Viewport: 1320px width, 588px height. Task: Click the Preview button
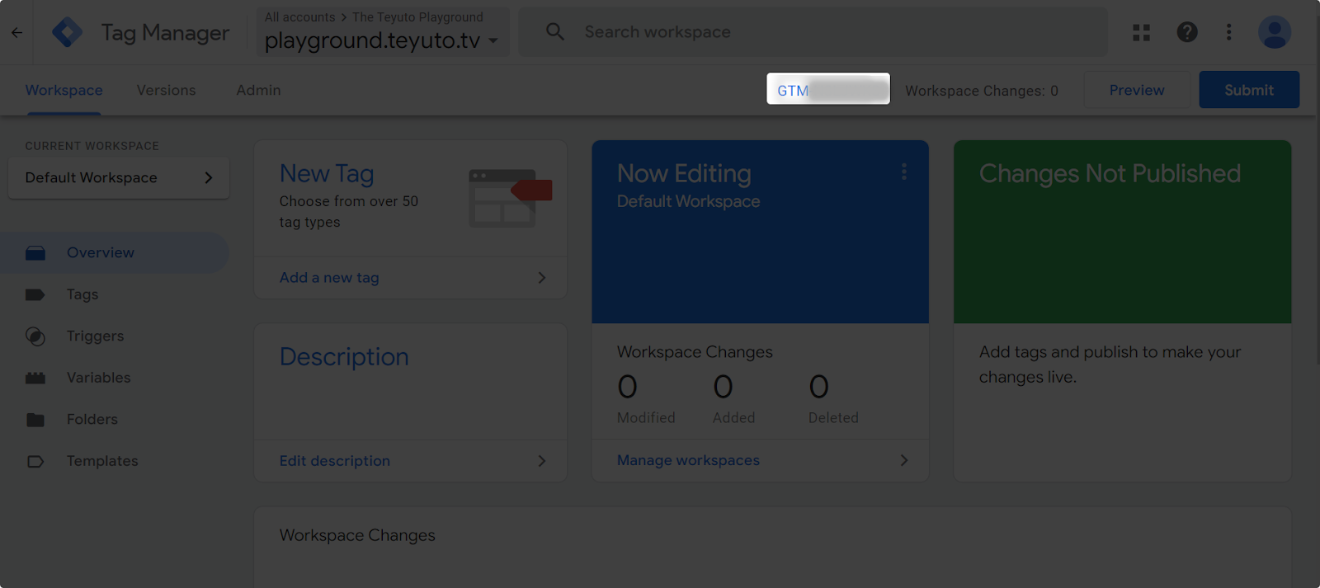pyautogui.click(x=1137, y=90)
